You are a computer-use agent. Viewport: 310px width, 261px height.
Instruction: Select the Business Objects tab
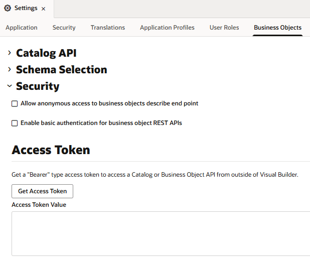click(x=277, y=28)
